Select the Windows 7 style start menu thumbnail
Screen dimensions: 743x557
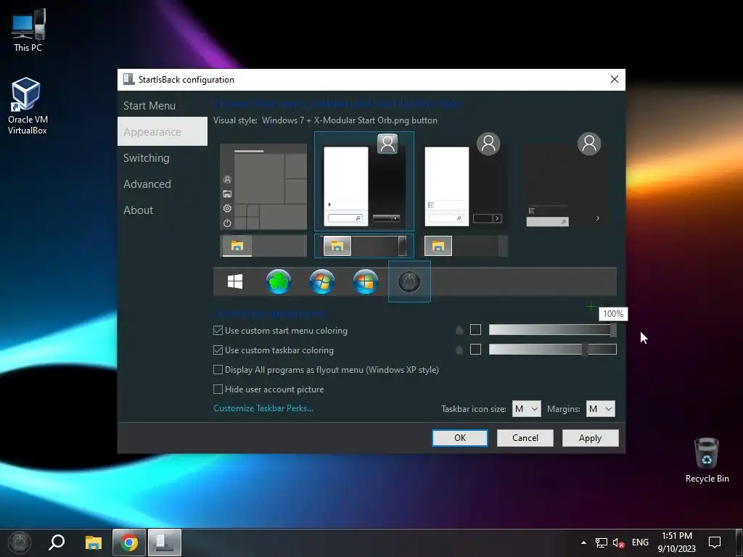pos(364,182)
